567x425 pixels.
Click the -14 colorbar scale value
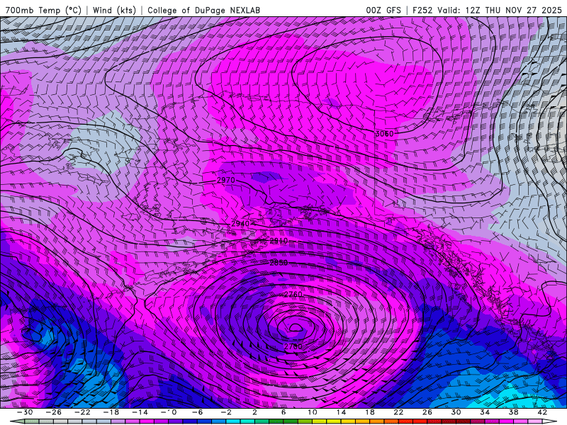(140, 412)
